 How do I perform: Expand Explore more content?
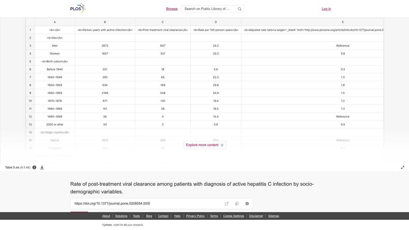(x=204, y=145)
